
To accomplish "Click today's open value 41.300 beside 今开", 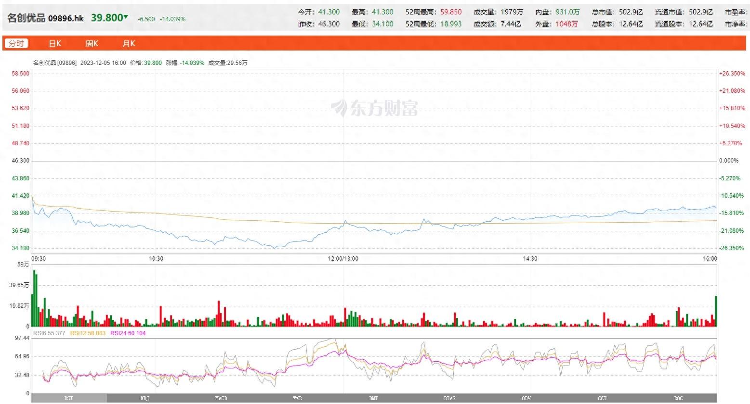I will pos(329,12).
